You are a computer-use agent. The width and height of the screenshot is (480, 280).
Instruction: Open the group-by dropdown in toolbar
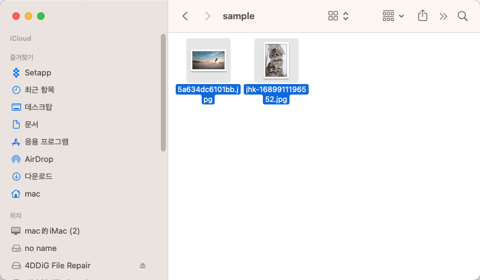click(393, 16)
